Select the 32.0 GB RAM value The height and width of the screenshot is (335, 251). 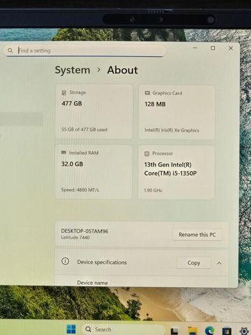tap(72, 164)
